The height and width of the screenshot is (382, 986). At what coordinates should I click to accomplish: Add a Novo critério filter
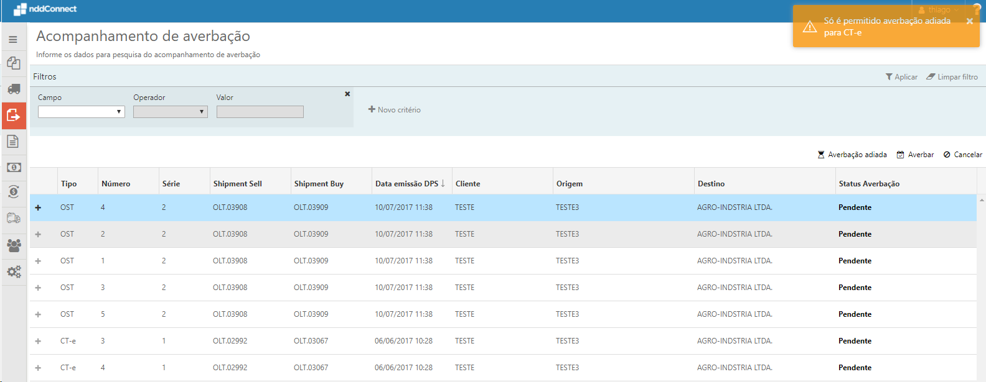(395, 110)
